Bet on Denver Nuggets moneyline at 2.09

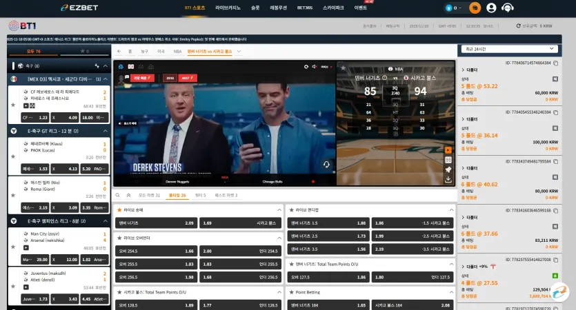tap(157, 223)
